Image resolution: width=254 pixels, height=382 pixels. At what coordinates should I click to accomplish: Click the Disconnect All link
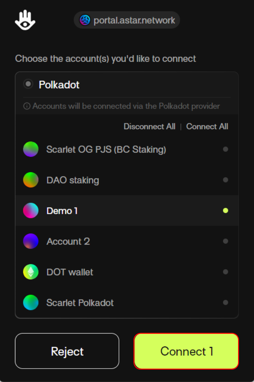(x=149, y=127)
